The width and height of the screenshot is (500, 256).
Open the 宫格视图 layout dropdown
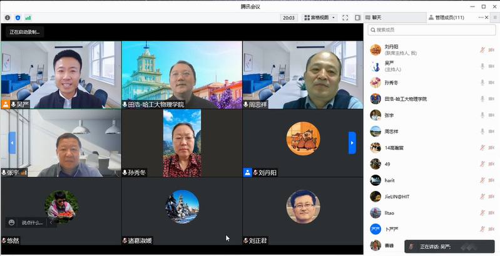[319, 18]
